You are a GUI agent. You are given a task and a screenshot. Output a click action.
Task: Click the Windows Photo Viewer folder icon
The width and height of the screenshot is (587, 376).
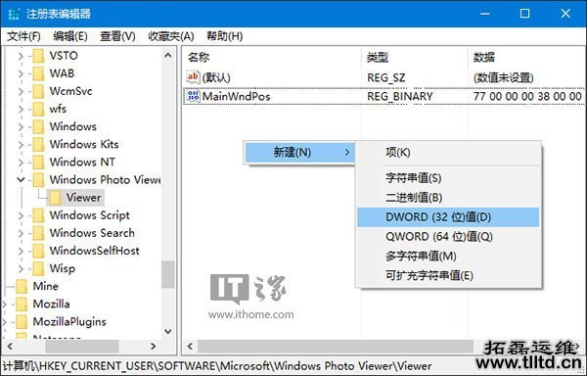(x=38, y=180)
